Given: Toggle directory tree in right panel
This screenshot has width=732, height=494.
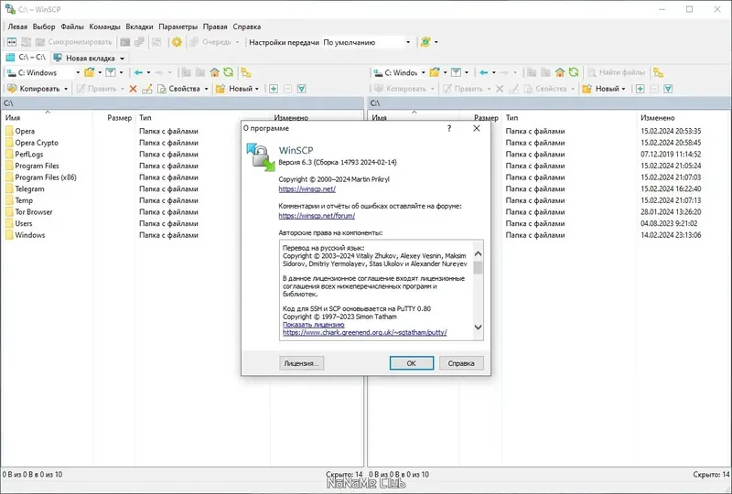Looking at the screenshot, I should point(658,72).
